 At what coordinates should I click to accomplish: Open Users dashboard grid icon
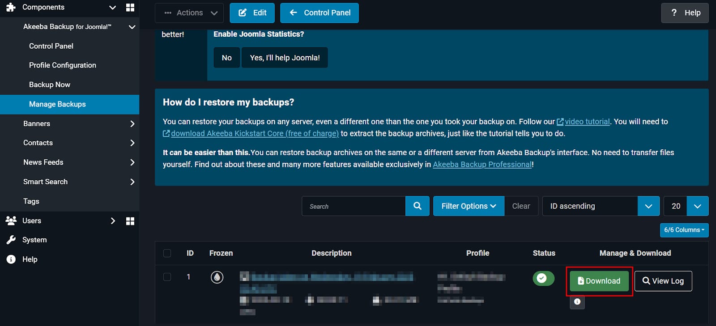[x=130, y=221]
